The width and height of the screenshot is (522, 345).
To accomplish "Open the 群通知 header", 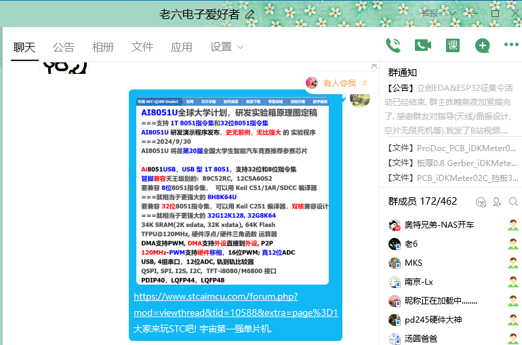I will tap(403, 73).
